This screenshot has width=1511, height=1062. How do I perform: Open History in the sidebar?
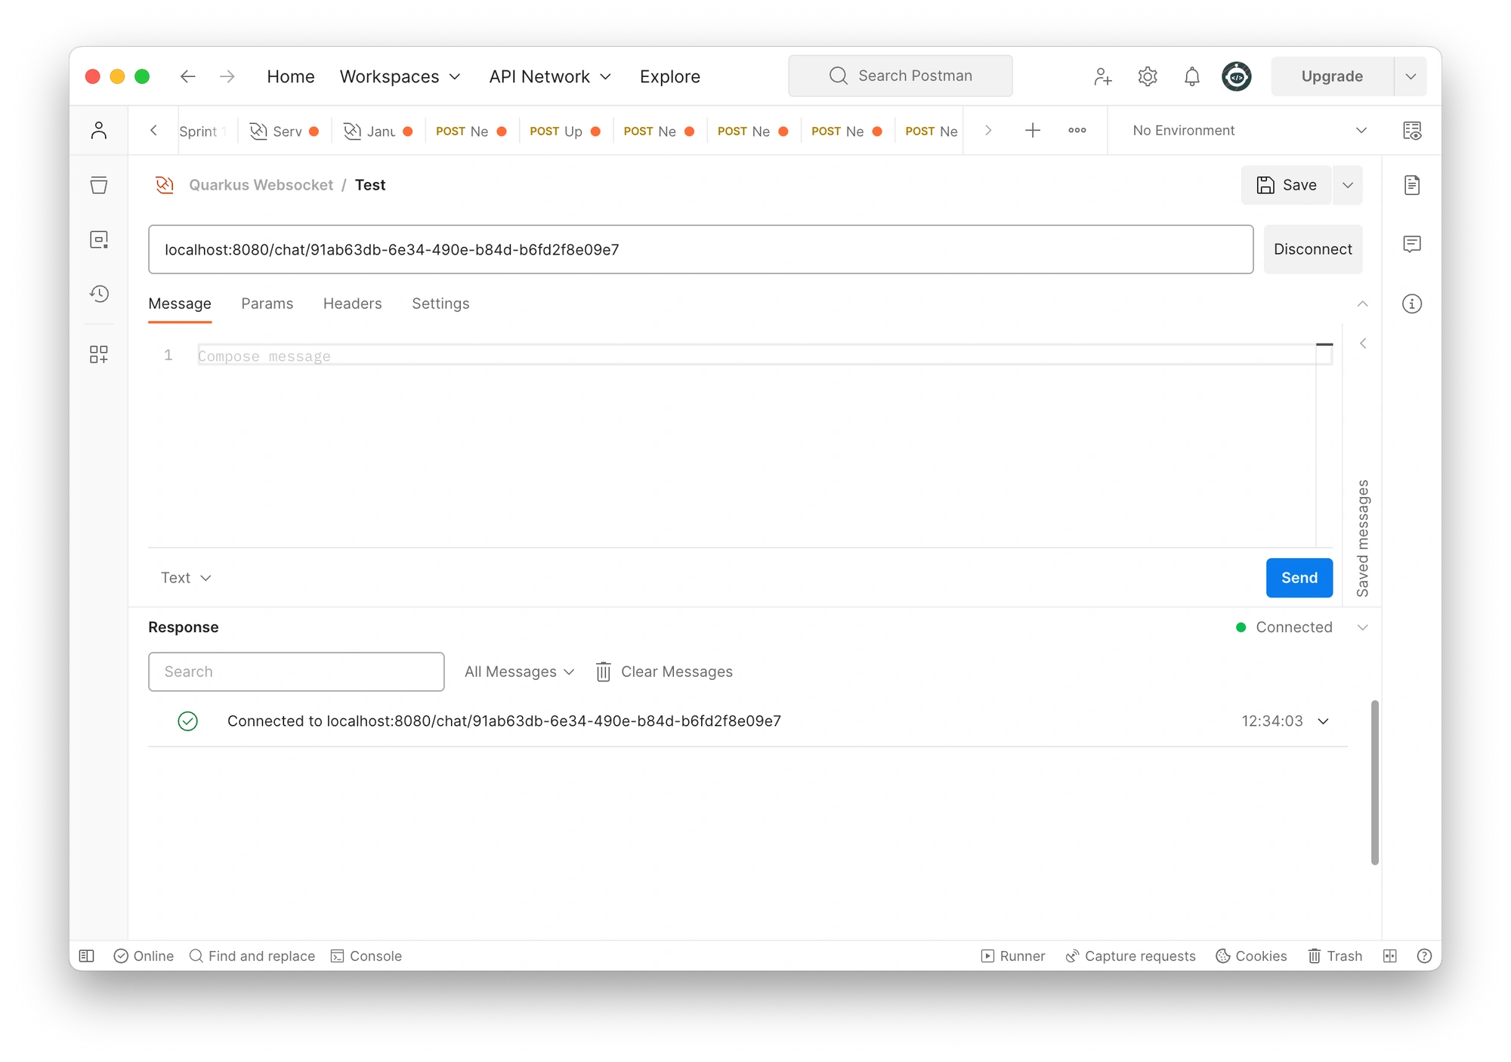pos(99,294)
